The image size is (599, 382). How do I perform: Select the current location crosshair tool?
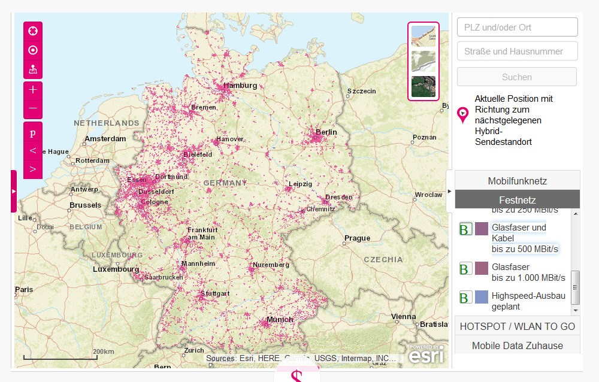click(33, 31)
